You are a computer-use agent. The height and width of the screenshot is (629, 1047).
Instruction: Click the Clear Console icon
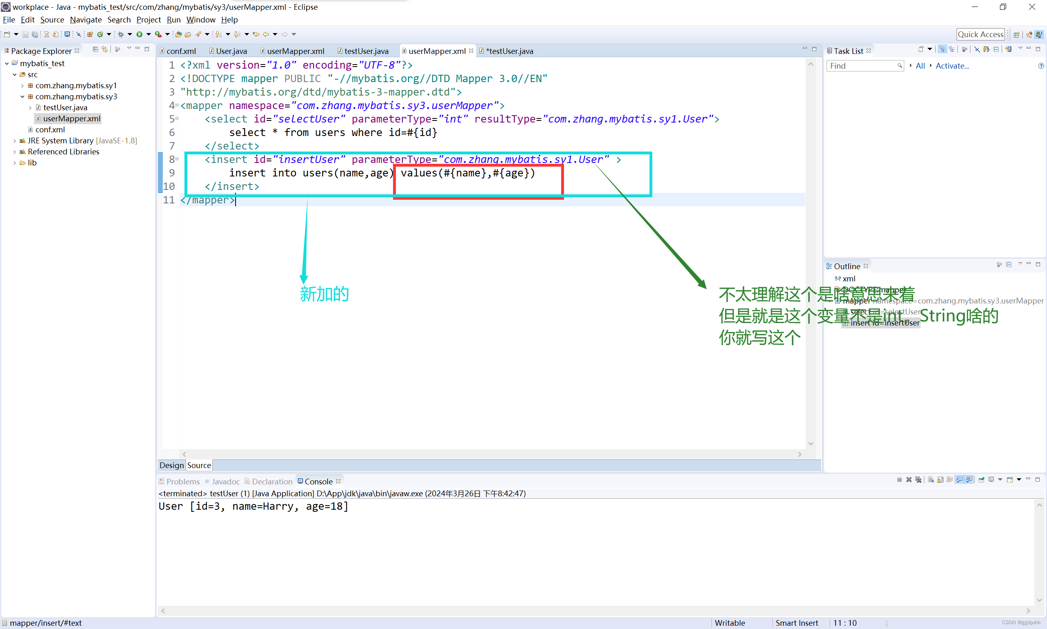coord(931,480)
